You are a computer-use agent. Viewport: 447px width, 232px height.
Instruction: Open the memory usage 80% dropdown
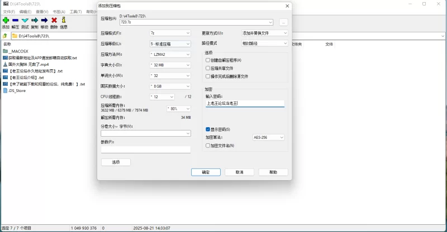point(179,109)
